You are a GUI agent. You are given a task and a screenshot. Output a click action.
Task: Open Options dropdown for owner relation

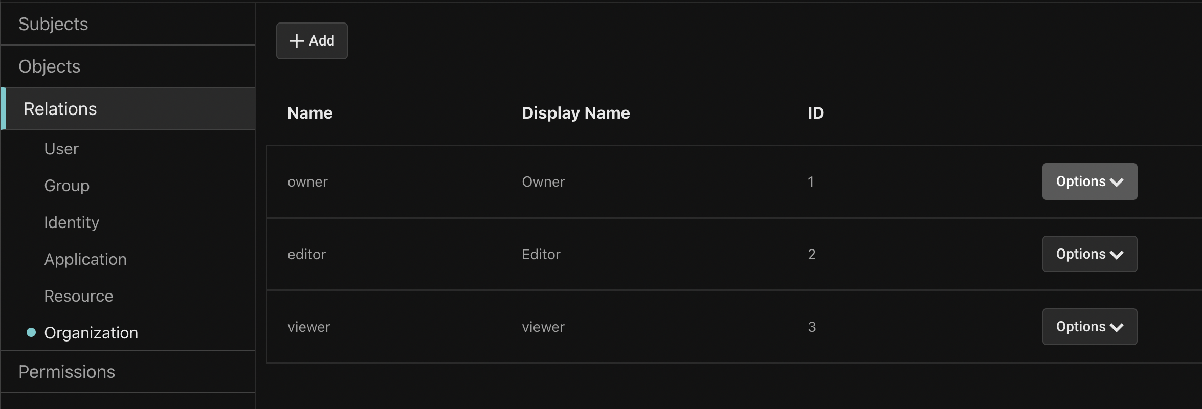point(1089,181)
